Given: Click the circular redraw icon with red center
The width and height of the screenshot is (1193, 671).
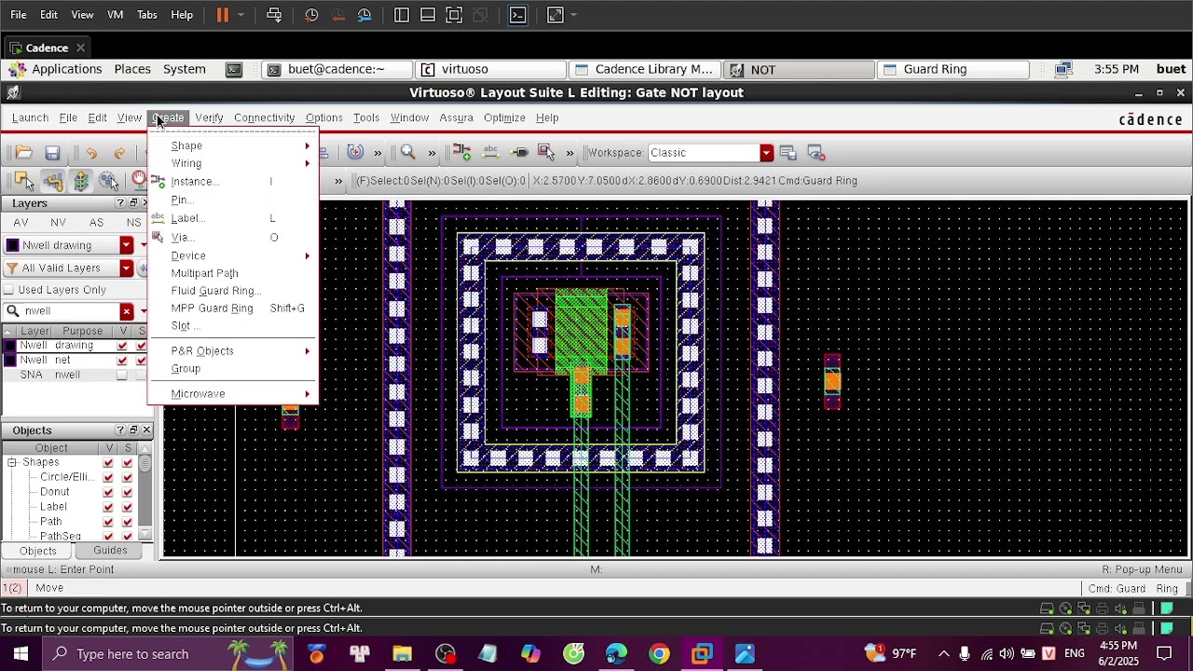Looking at the screenshot, I should click(355, 153).
